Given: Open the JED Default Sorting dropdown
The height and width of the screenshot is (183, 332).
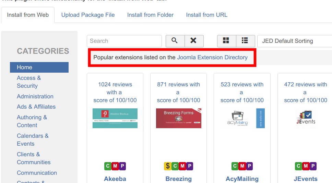Looking at the screenshot, I should 295,41.
